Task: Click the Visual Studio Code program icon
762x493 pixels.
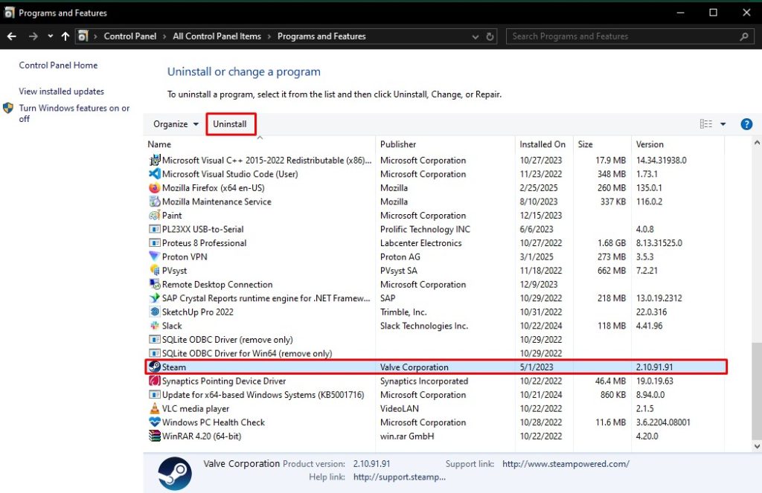Action: click(x=155, y=173)
